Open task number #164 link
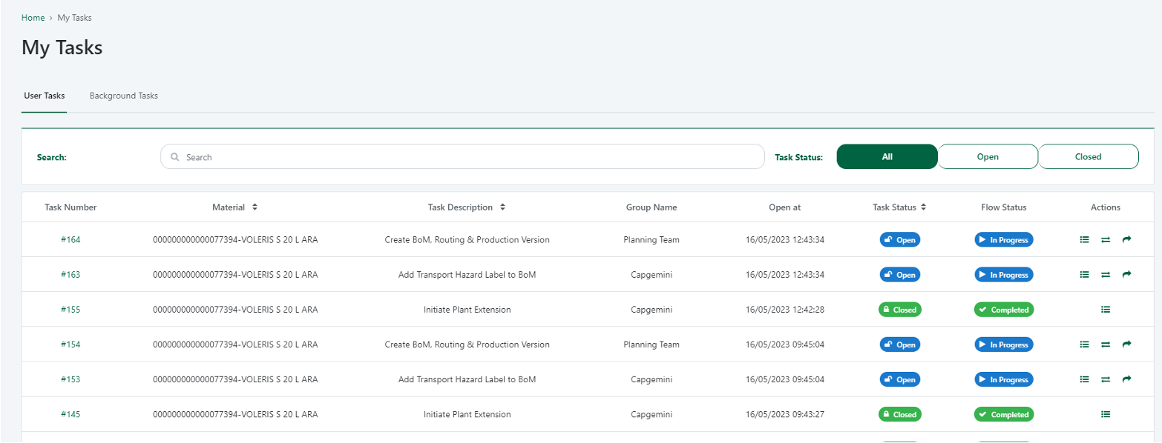The width and height of the screenshot is (1162, 443). pyautogui.click(x=70, y=239)
